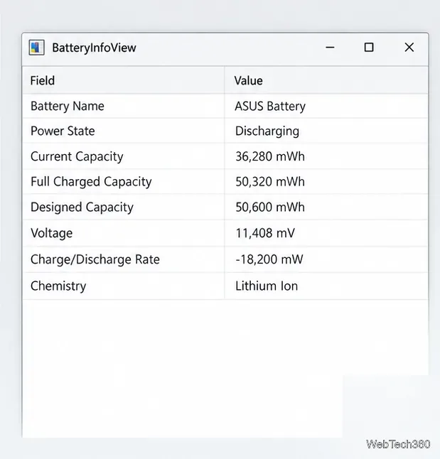Click the Lithium Ion value
The image size is (440, 459).
click(267, 286)
